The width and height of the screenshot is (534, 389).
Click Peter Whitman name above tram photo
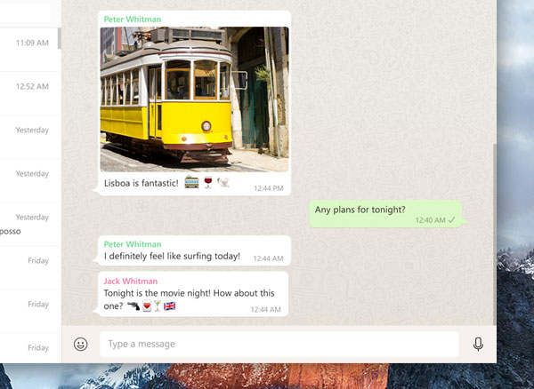(133, 20)
